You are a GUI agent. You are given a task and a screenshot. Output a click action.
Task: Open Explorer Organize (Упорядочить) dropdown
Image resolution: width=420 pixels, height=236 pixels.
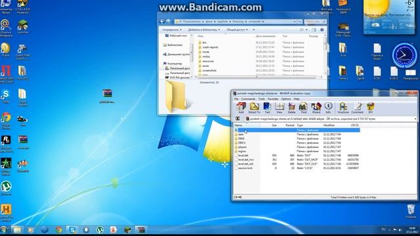[x=172, y=29]
